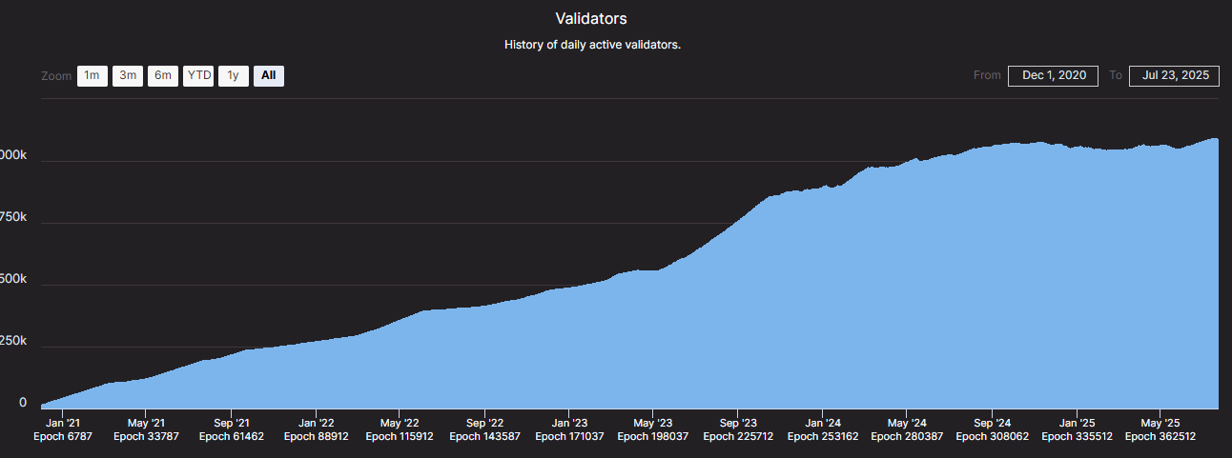Click the May '22 Epoch 115912 axis label
1232x458 pixels.
point(399,429)
